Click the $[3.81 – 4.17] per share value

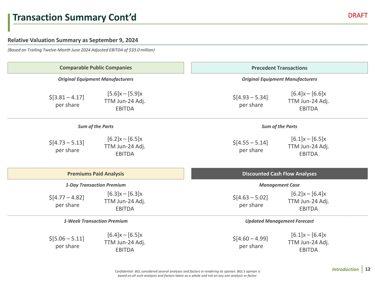point(67,101)
